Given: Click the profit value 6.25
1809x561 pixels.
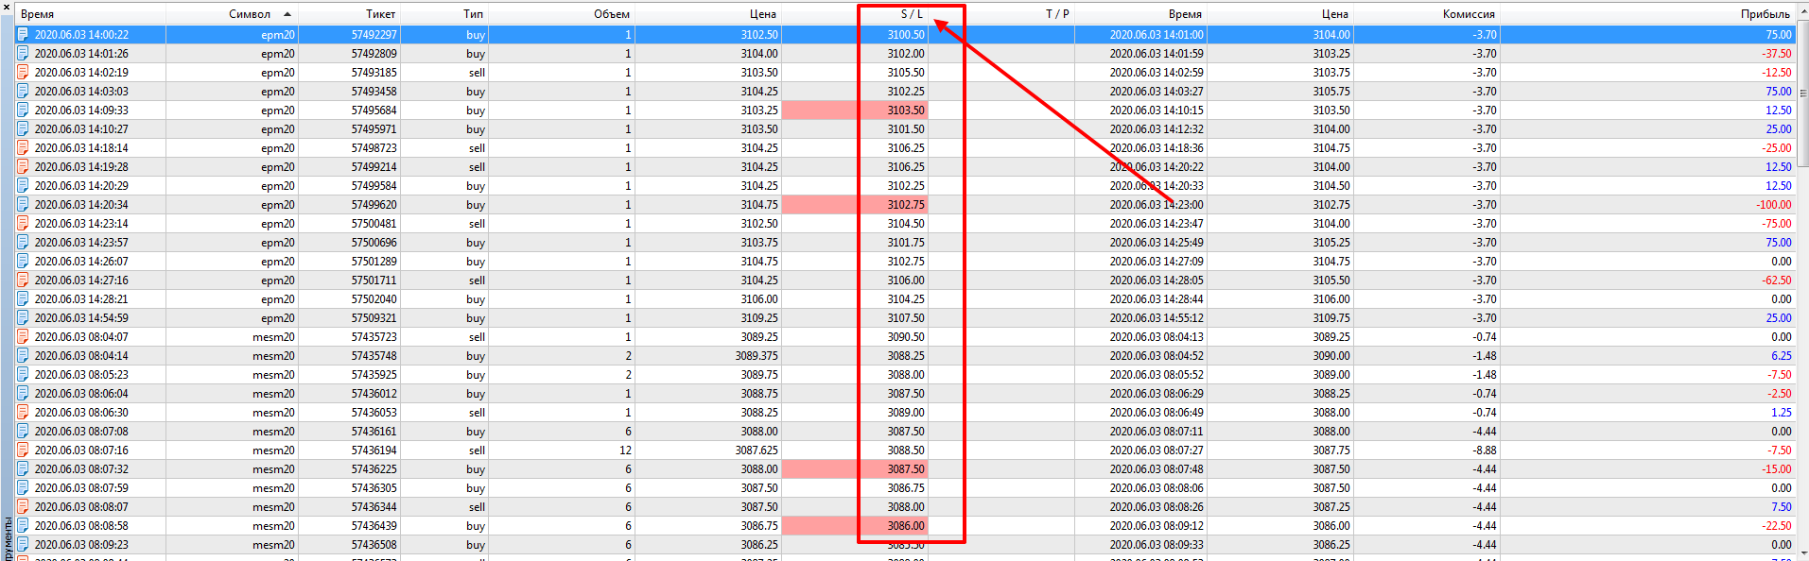Looking at the screenshot, I should (x=1782, y=356).
